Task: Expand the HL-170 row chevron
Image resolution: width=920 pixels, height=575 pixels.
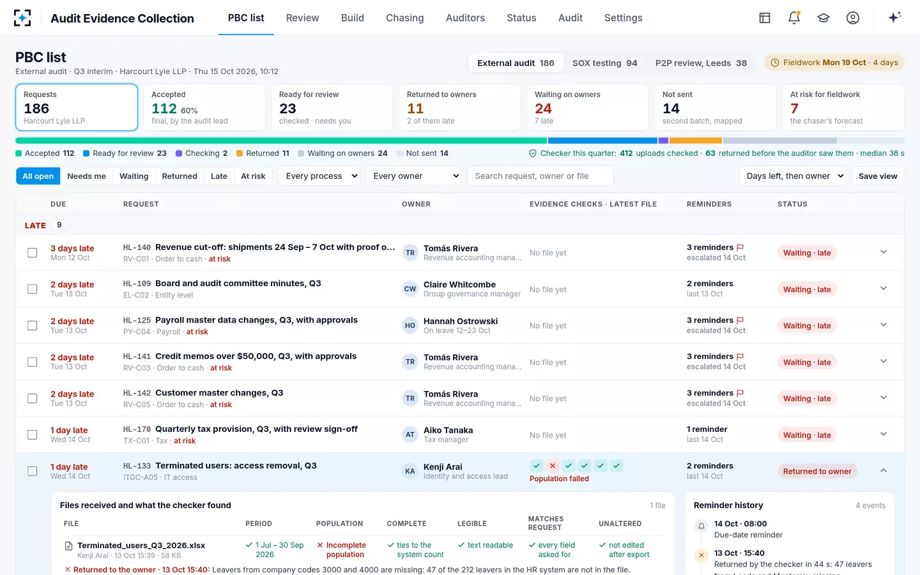Action: (884, 434)
